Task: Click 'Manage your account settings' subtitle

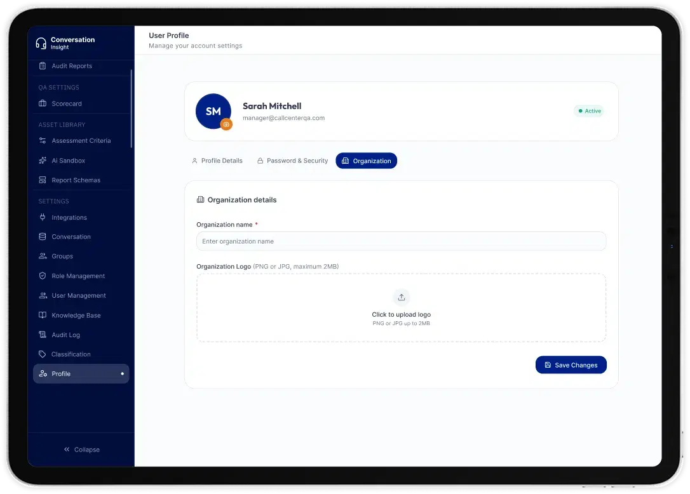Action: (x=196, y=46)
